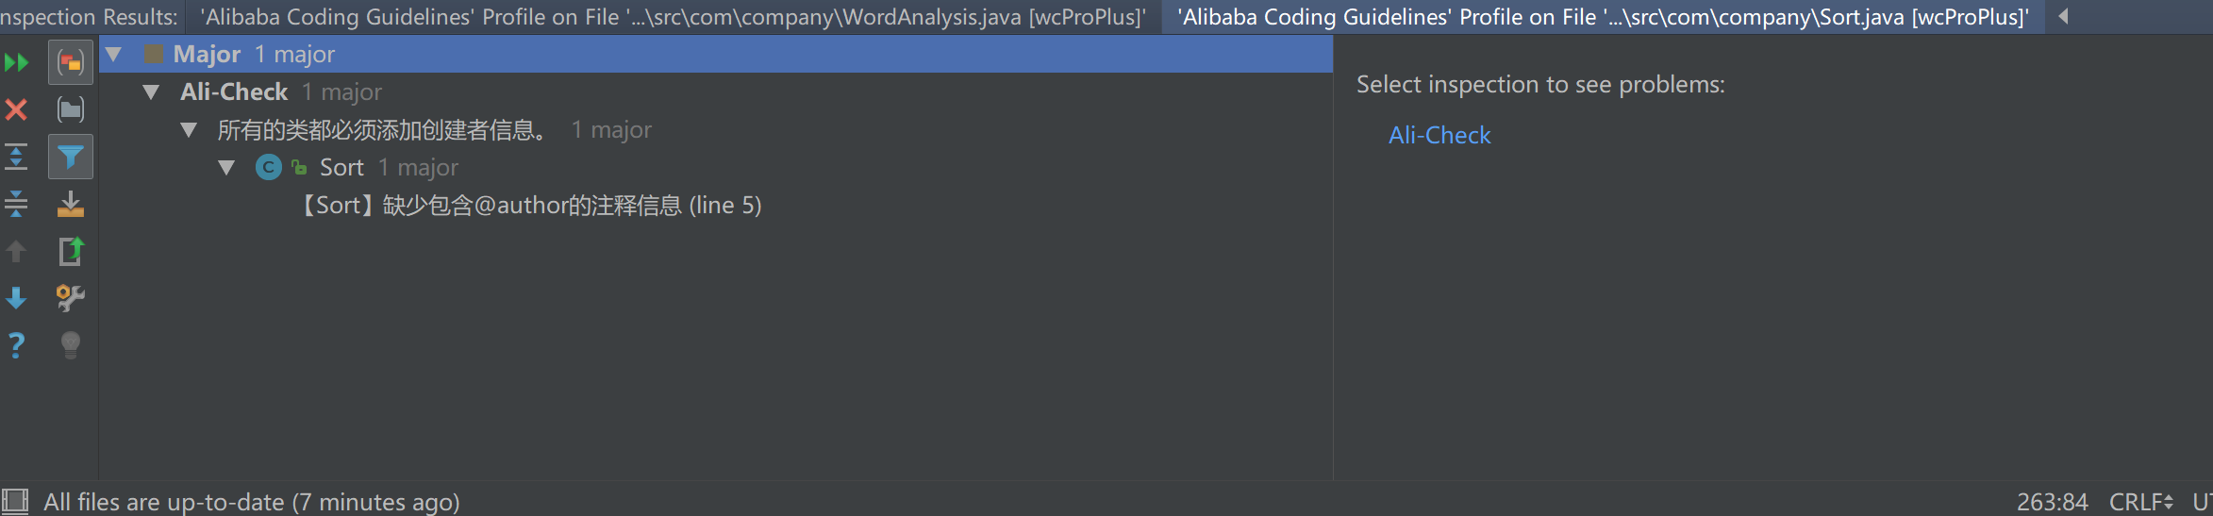Toggle group by directory icon
This screenshot has width=2213, height=516.
(x=71, y=109)
